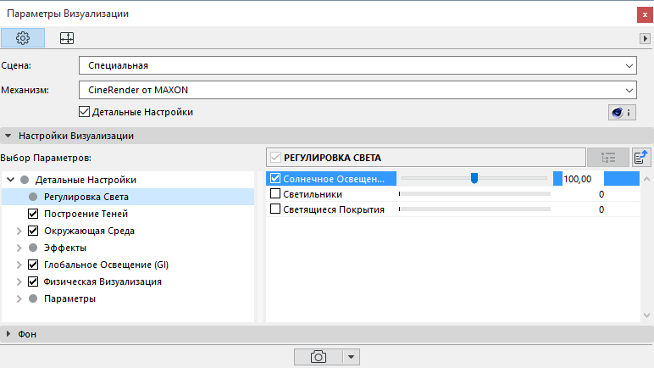
Task: Toggle the Окружающая Среда checkbox
Action: 33,231
